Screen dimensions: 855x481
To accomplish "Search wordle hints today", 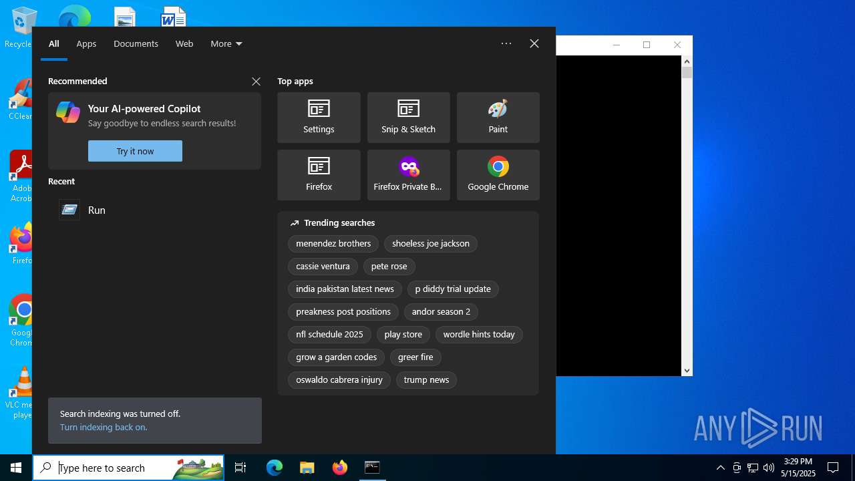I will (x=479, y=334).
